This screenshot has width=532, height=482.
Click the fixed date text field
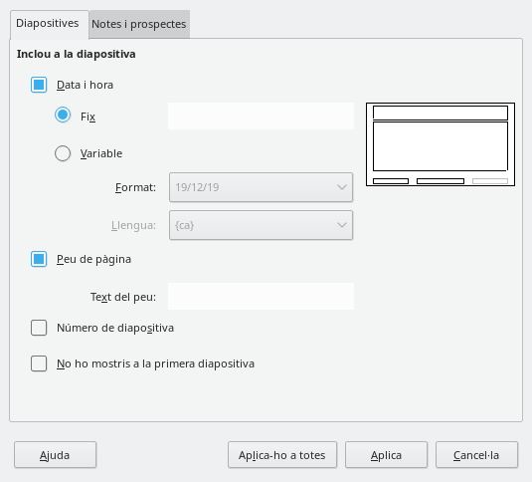click(x=261, y=116)
